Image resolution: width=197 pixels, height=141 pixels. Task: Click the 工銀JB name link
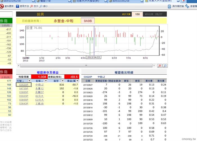pyautogui.click(x=39, y=104)
